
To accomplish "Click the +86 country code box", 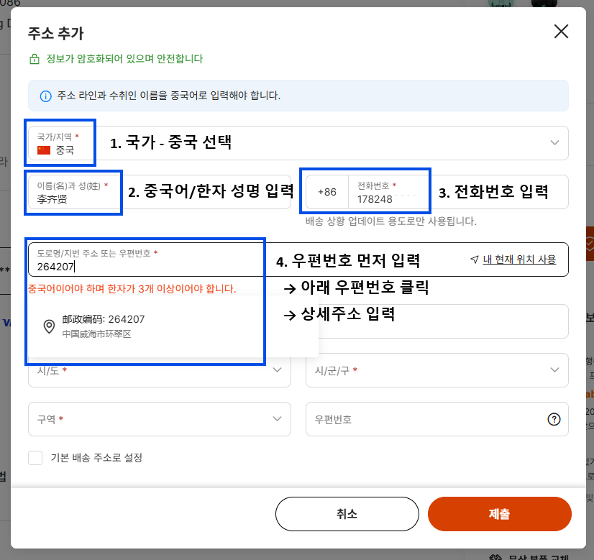I will [327, 193].
